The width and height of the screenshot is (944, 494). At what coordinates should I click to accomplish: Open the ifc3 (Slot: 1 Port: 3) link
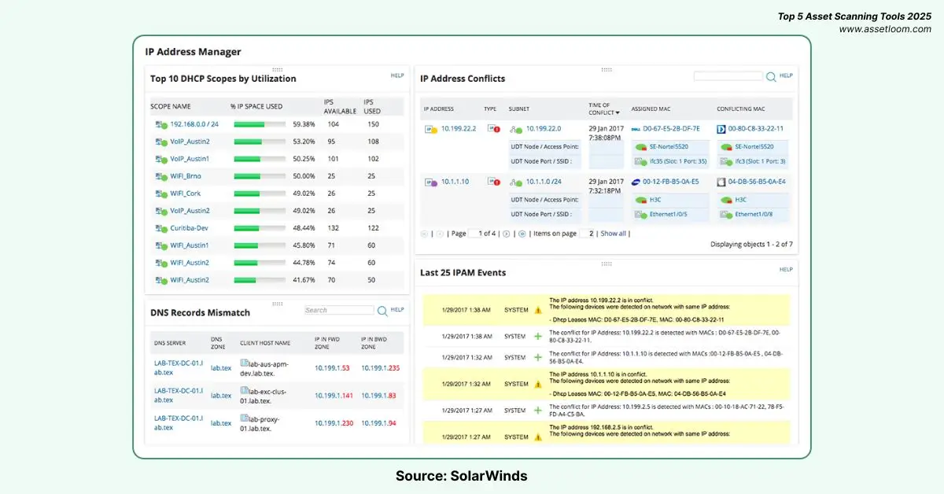tap(760, 161)
